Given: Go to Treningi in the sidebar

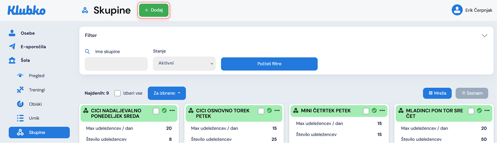Looking at the screenshot, I should (x=37, y=90).
